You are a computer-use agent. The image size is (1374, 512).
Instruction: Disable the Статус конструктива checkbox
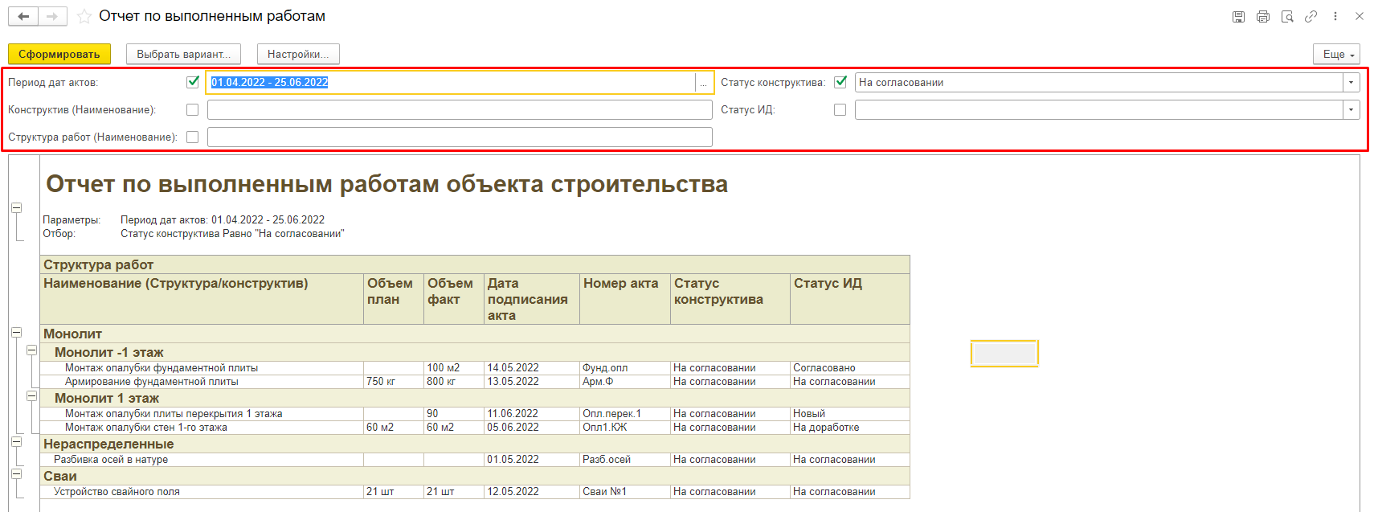coord(840,82)
